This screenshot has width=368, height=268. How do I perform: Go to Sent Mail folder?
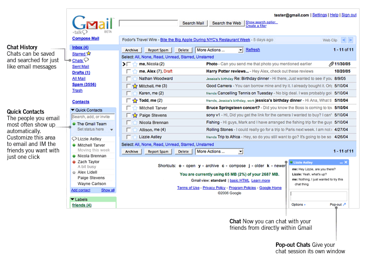80,67
